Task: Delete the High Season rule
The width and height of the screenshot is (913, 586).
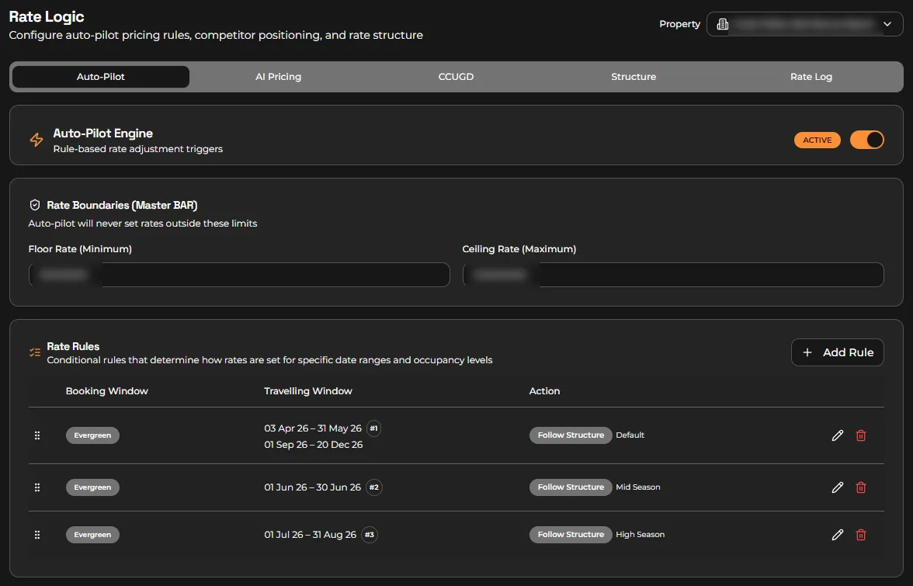Action: coord(860,535)
